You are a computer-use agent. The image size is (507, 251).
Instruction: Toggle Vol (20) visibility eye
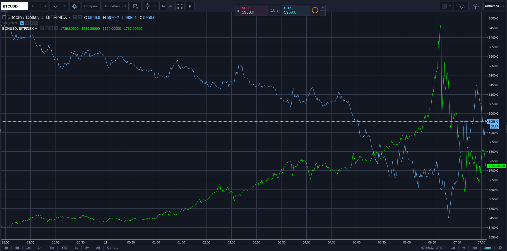tap(22, 23)
